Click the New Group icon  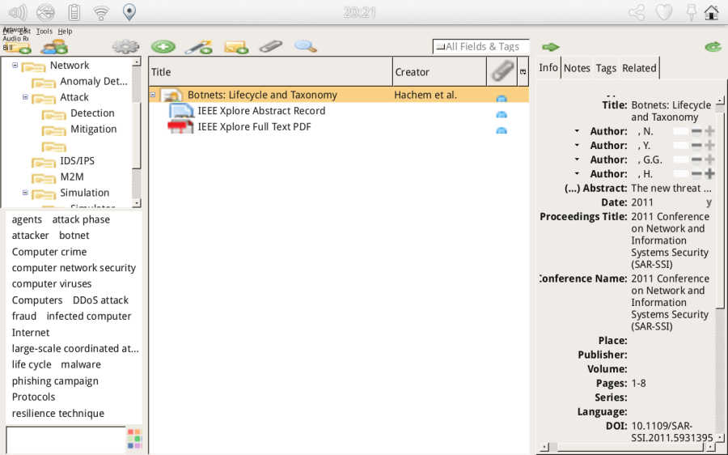click(53, 48)
